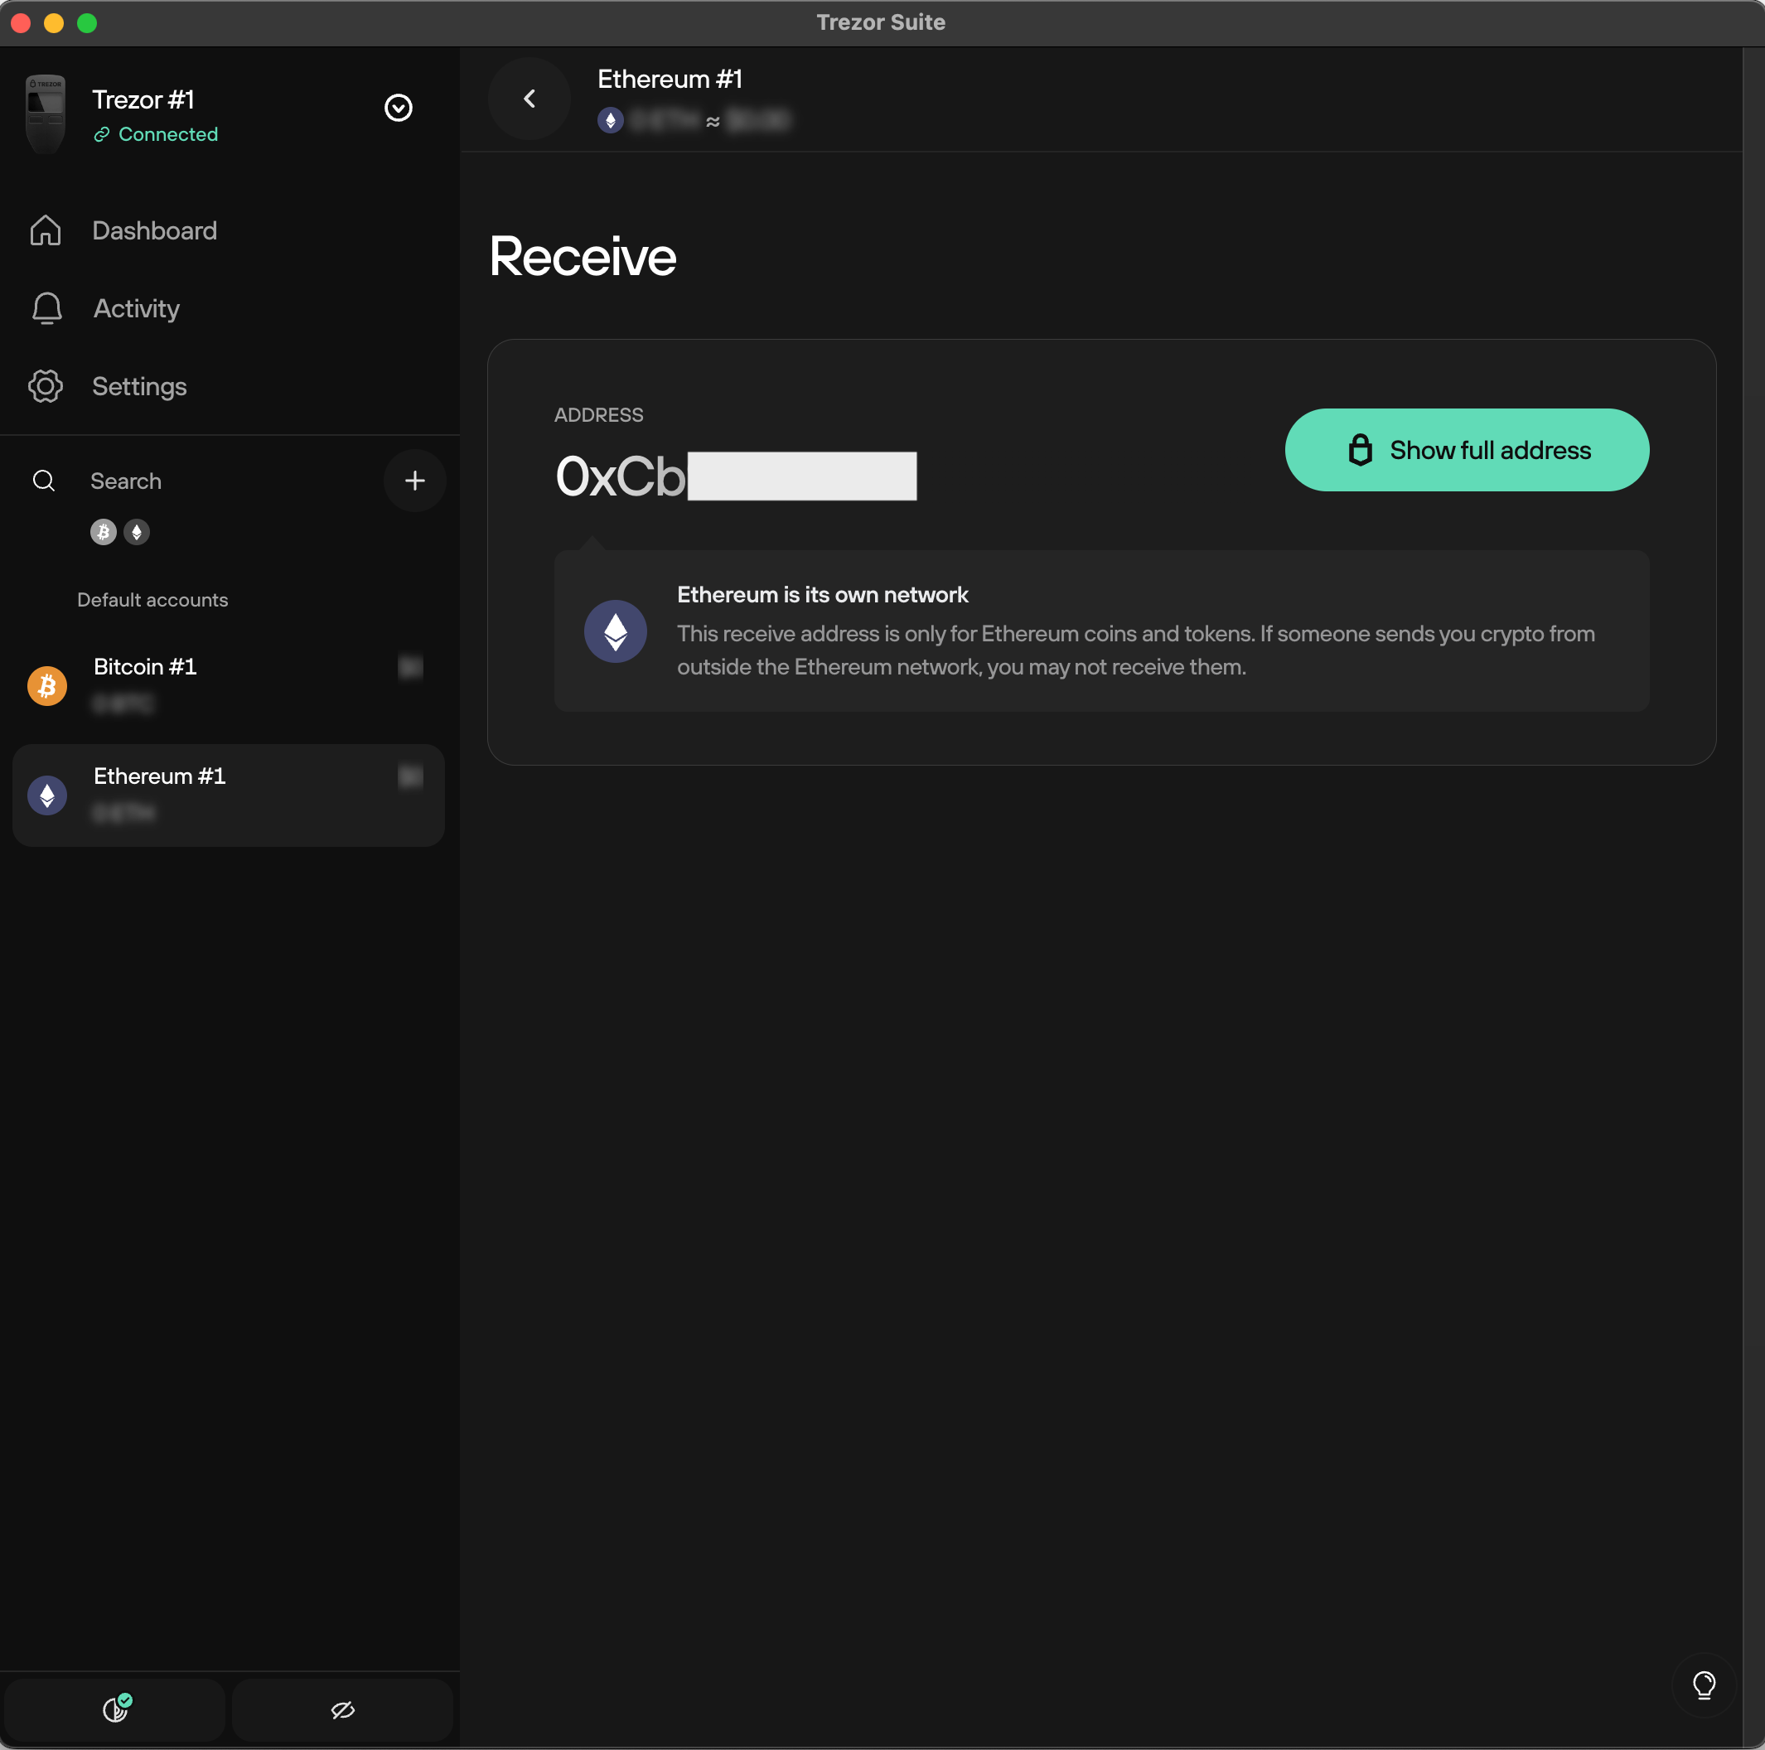
Task: Click the Default accounts heading
Action: pos(152,600)
